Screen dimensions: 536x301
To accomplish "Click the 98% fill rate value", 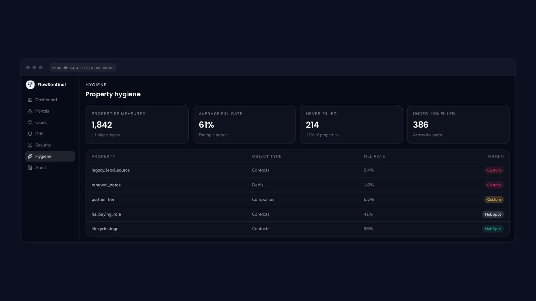I will coord(368,229).
